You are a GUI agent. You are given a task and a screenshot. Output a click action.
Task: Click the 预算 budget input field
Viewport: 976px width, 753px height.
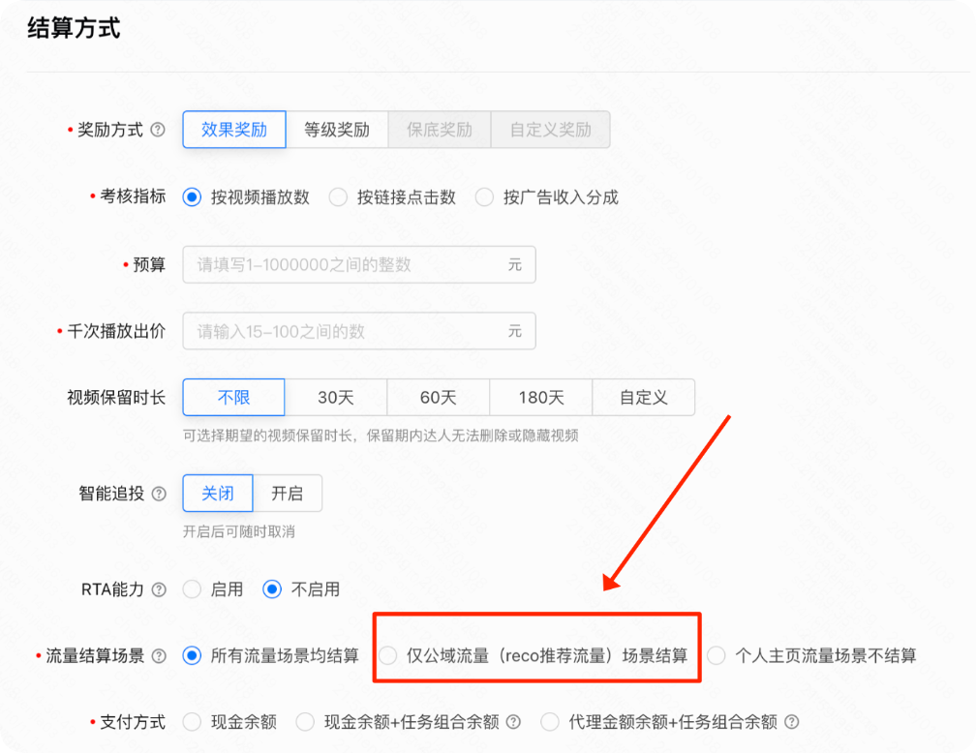tap(358, 264)
